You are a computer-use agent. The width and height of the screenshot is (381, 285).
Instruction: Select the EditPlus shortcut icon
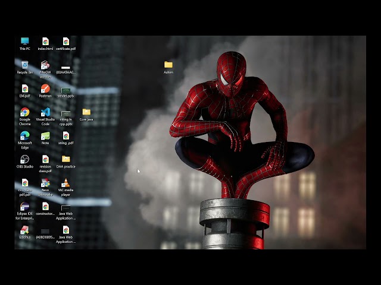click(x=25, y=232)
